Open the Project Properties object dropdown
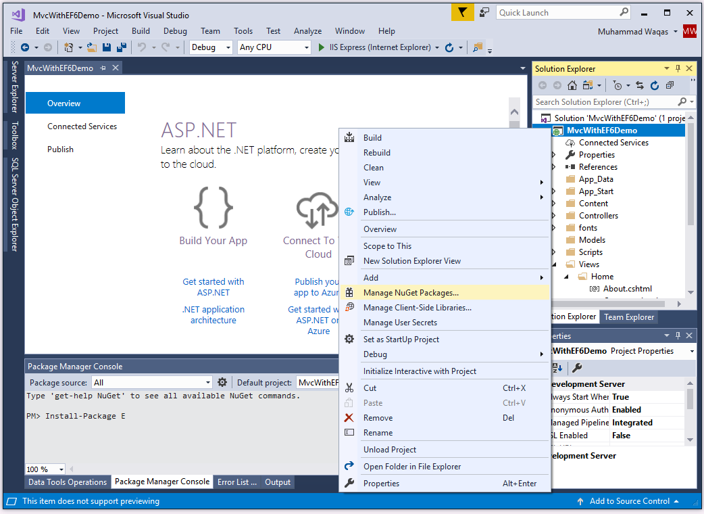Viewport: 704px width, 514px height. [692, 351]
